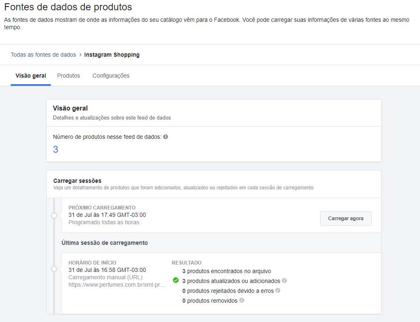Click the green success checkmark icon

[176, 281]
